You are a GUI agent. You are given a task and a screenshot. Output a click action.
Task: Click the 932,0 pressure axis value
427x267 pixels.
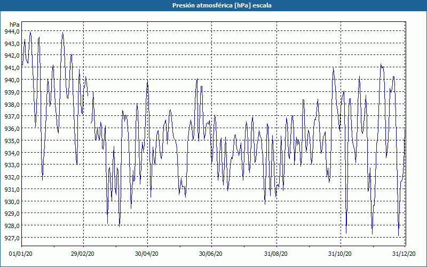coord(12,177)
